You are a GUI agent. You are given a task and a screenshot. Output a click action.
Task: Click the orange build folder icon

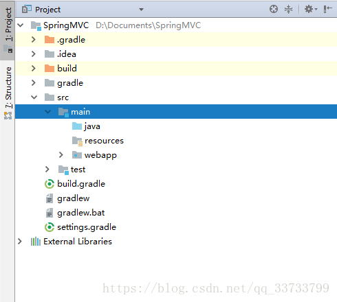[50, 69]
